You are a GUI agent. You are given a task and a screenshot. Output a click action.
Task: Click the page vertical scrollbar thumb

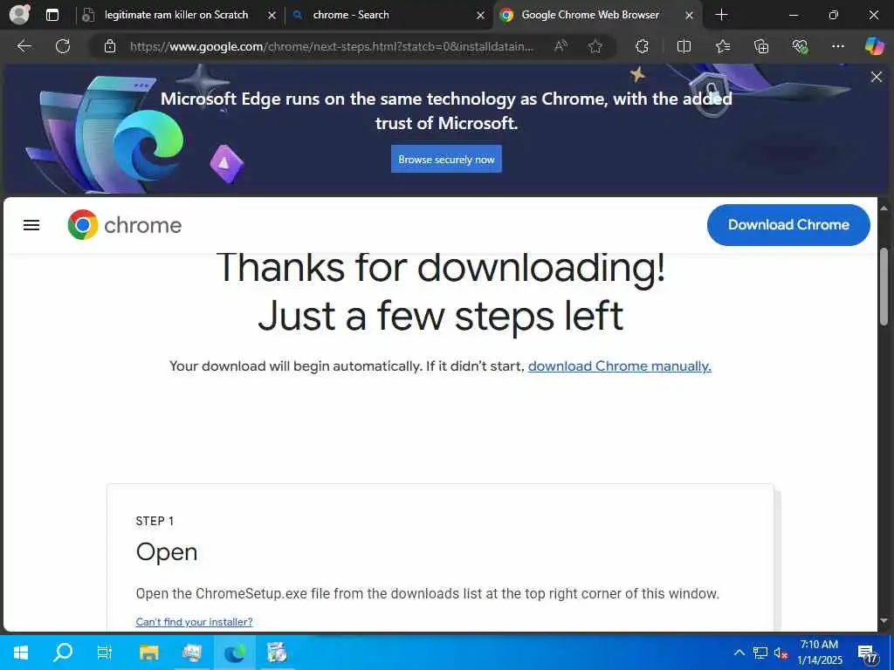point(884,286)
